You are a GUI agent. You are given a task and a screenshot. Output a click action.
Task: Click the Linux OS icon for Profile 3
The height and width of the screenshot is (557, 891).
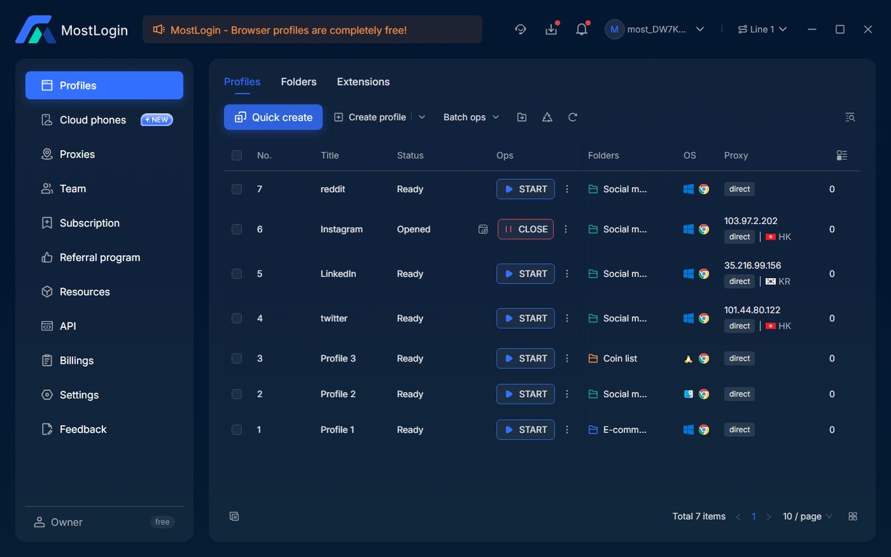pos(688,358)
